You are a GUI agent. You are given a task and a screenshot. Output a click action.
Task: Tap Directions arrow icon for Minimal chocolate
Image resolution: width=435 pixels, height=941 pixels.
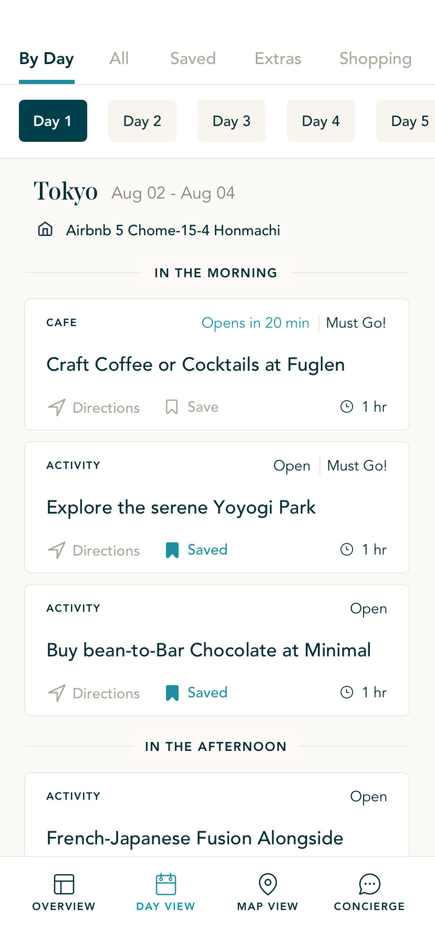tap(57, 693)
